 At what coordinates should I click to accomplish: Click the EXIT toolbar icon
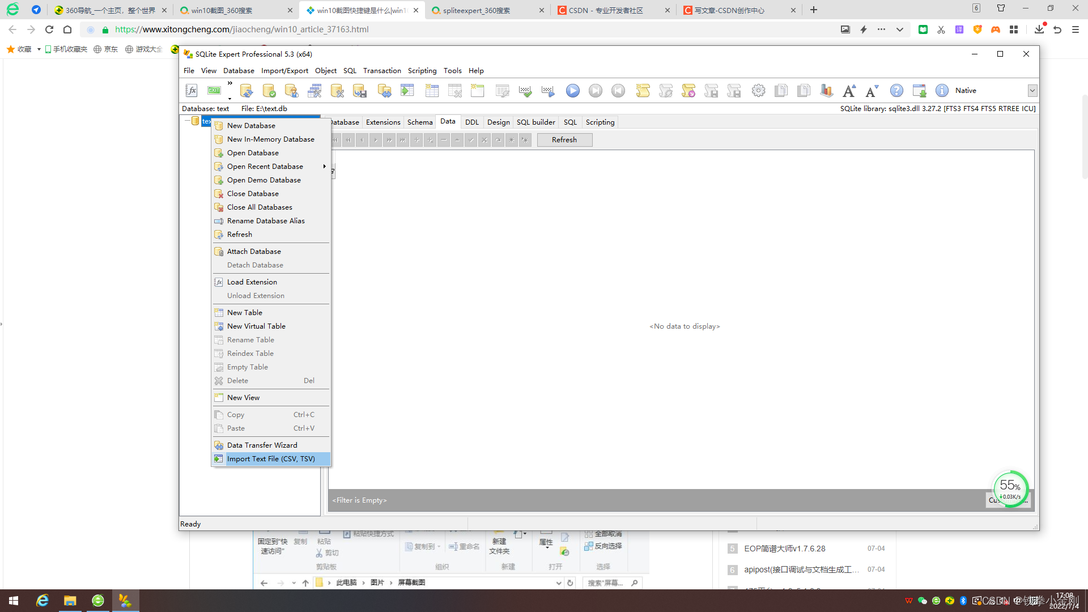pos(214,90)
